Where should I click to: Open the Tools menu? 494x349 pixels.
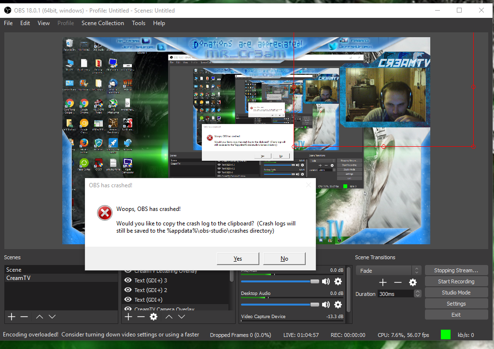(139, 23)
